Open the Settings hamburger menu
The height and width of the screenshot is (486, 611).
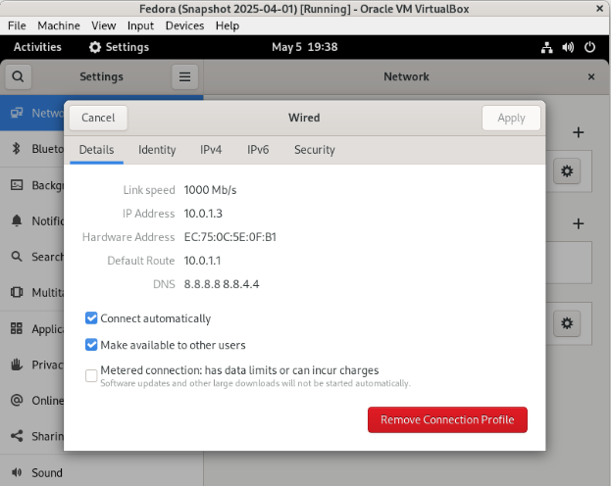click(184, 76)
